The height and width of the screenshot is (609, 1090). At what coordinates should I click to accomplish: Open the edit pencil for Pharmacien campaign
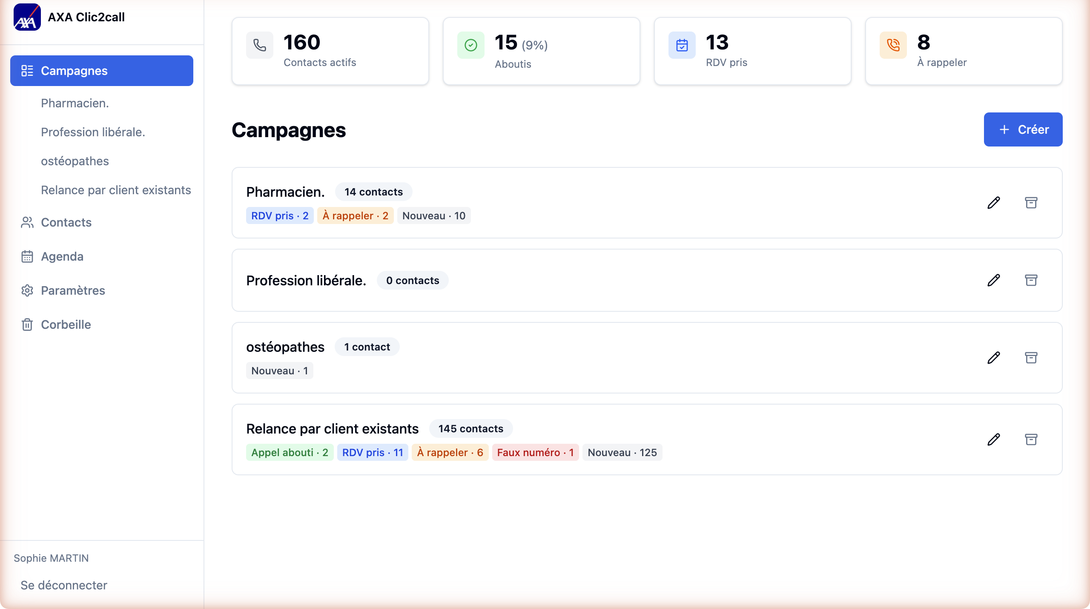coord(994,203)
